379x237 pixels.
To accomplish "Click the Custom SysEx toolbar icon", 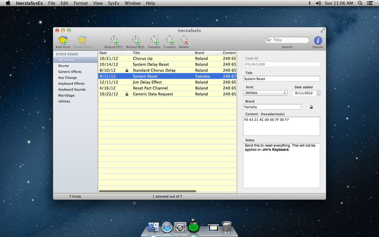I will point(169,40).
